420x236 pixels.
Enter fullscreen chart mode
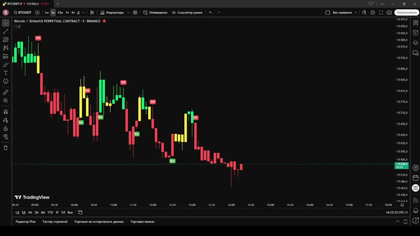[381, 12]
